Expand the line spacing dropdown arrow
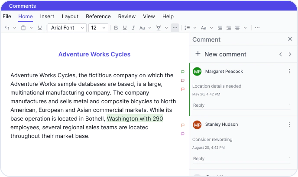The height and width of the screenshot is (177, 298). [195, 28]
